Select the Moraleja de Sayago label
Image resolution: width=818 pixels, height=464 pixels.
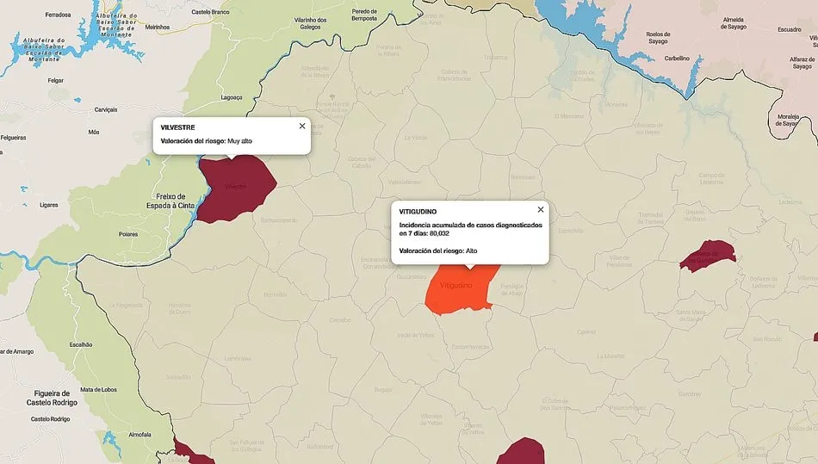pos(790,119)
